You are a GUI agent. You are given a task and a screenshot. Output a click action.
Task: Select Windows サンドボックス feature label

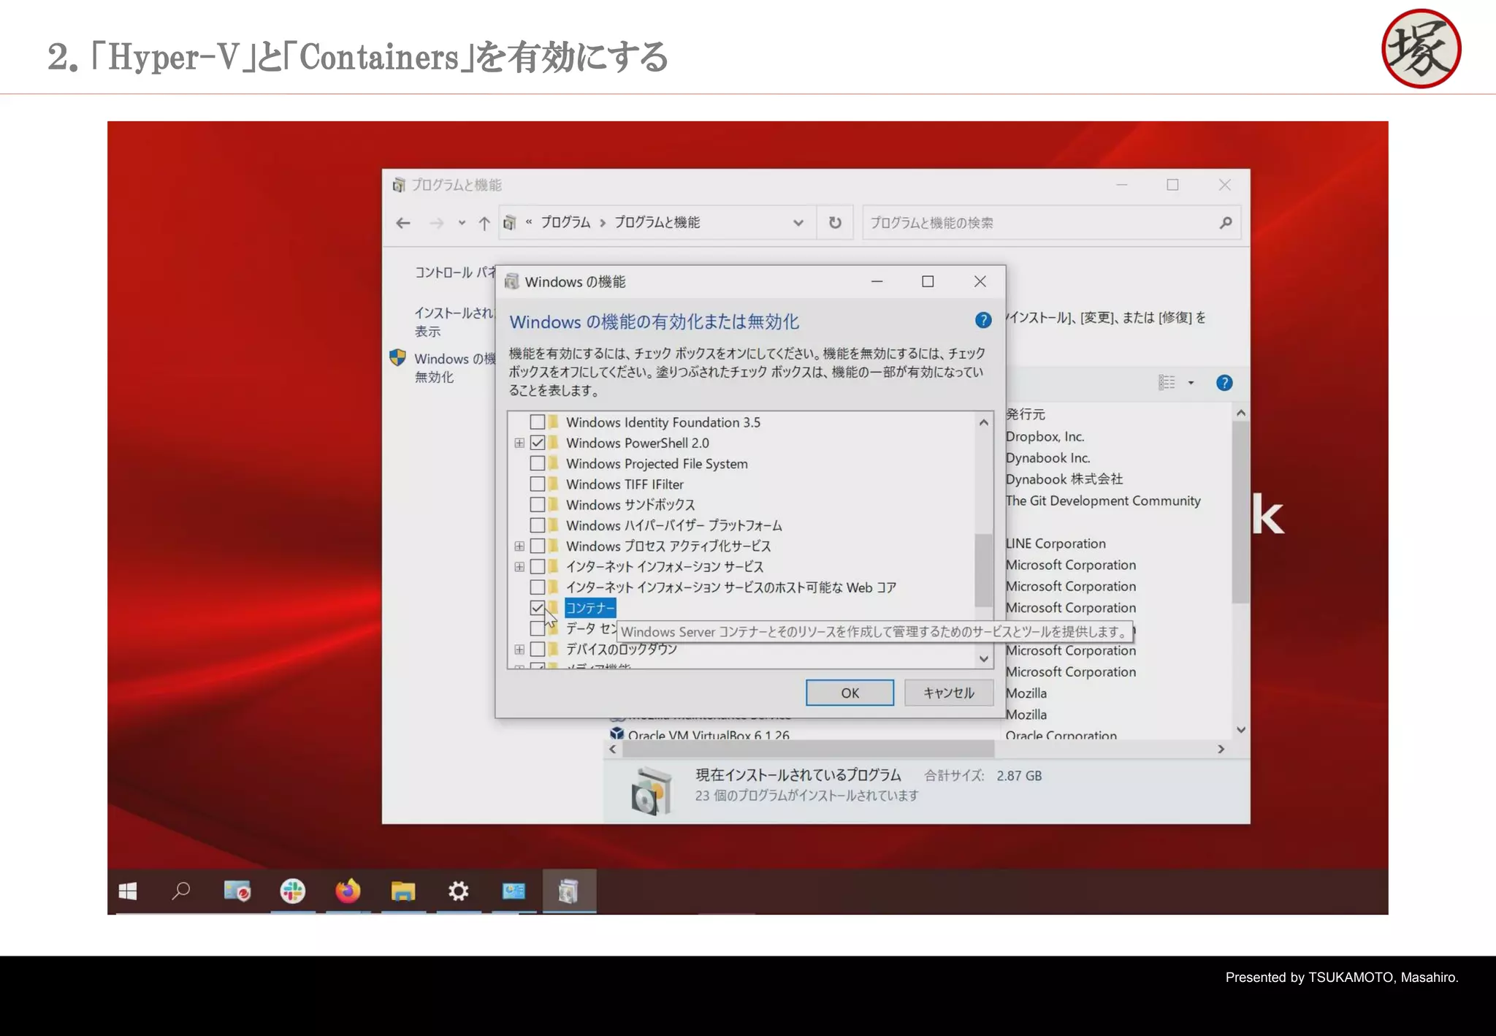[x=630, y=505]
